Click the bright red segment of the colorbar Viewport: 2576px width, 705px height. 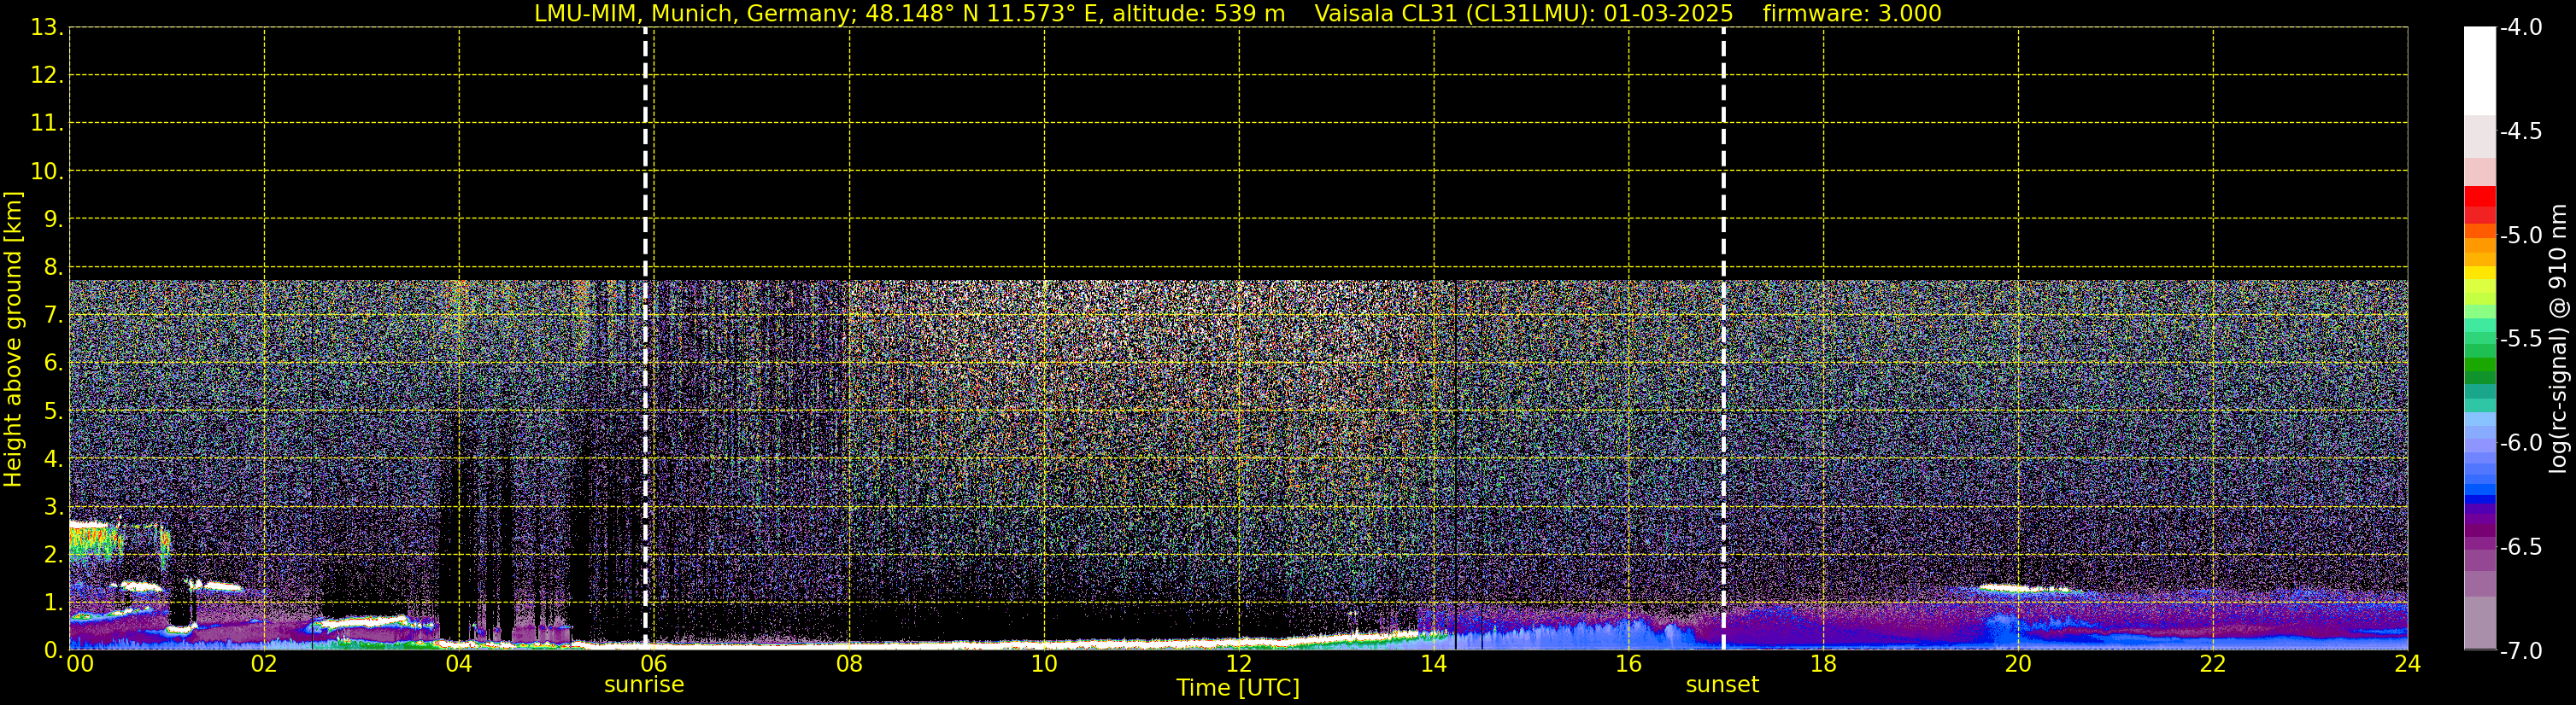(2480, 196)
